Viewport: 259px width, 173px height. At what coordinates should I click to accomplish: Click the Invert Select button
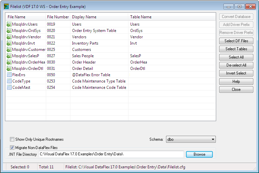(x=236, y=73)
